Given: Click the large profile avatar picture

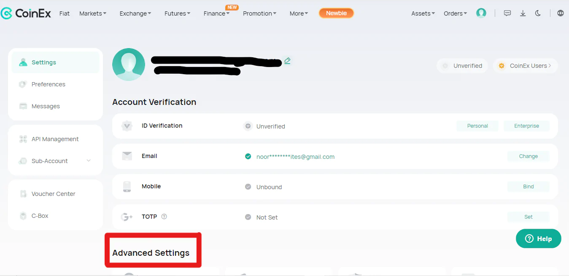Looking at the screenshot, I should click(129, 64).
